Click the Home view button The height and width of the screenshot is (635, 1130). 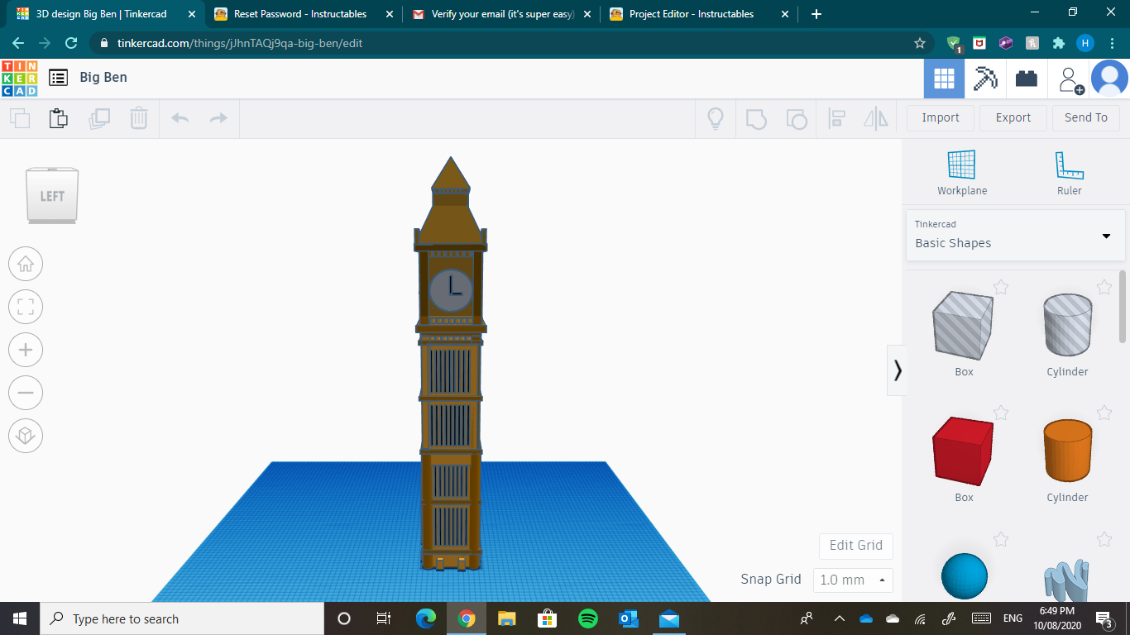click(26, 264)
